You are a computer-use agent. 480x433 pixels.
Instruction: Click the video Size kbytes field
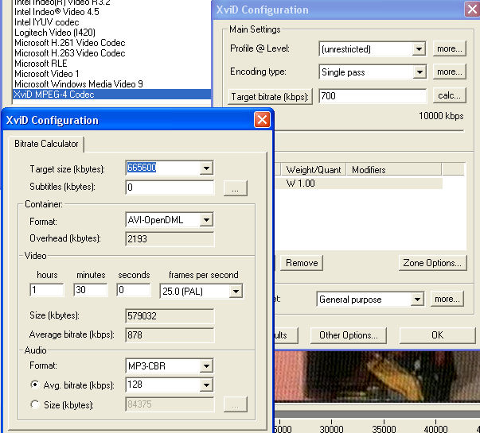[170, 316]
